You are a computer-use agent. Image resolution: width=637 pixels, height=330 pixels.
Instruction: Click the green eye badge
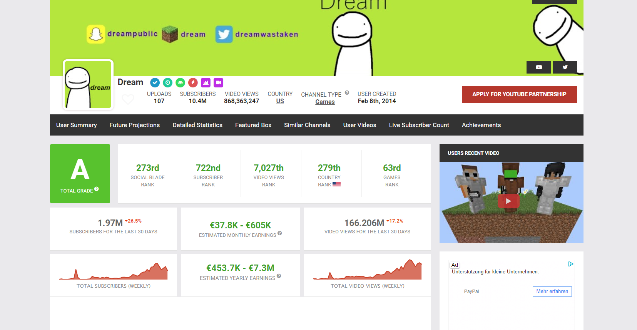coord(180,82)
